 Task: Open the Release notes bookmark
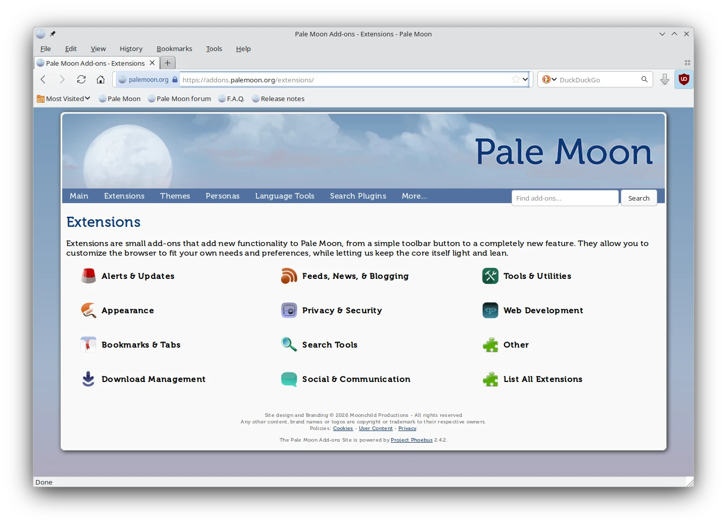[279, 99]
